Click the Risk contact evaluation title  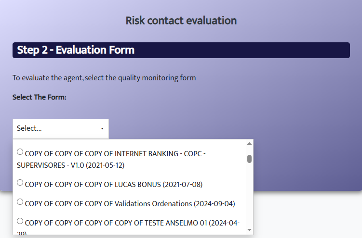[181, 21]
